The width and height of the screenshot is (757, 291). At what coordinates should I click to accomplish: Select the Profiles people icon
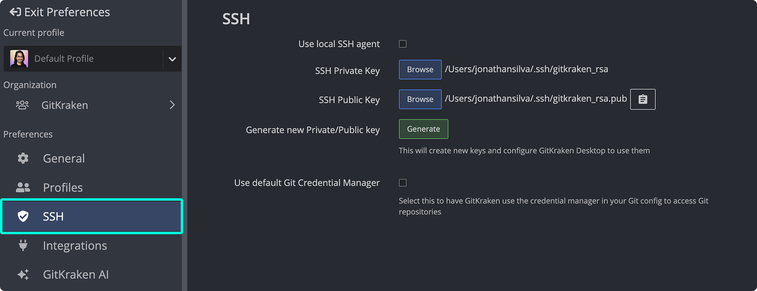[22, 187]
